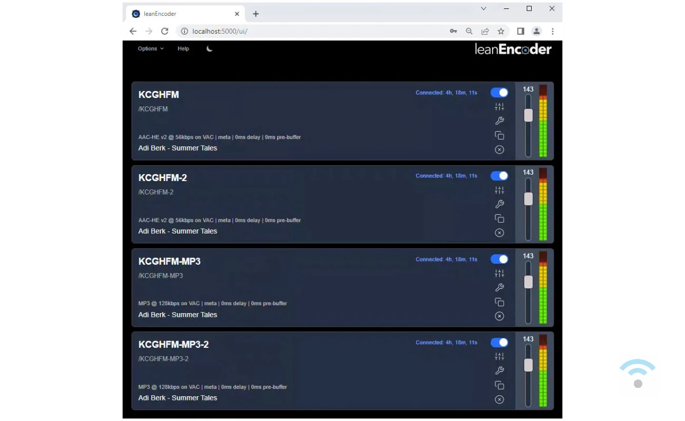The image size is (685, 421).
Task: Open Chrome's three-dot menu
Action: click(x=552, y=31)
